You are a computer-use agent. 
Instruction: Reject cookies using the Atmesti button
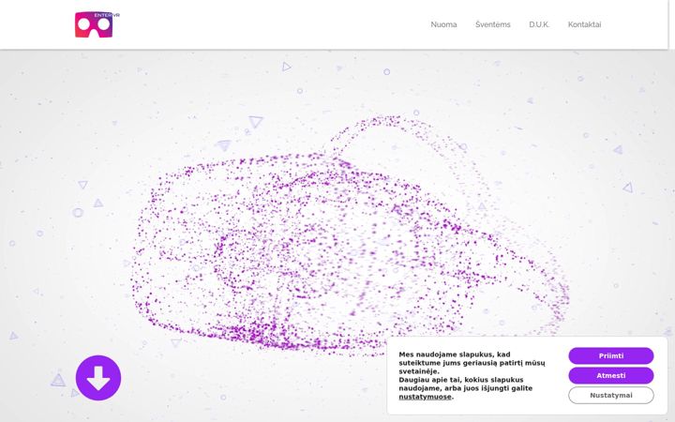coord(611,375)
